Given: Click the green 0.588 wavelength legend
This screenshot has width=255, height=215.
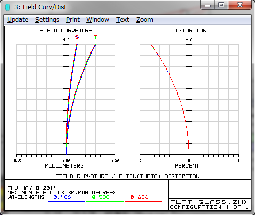Looking at the screenshot, I should pos(101,197).
